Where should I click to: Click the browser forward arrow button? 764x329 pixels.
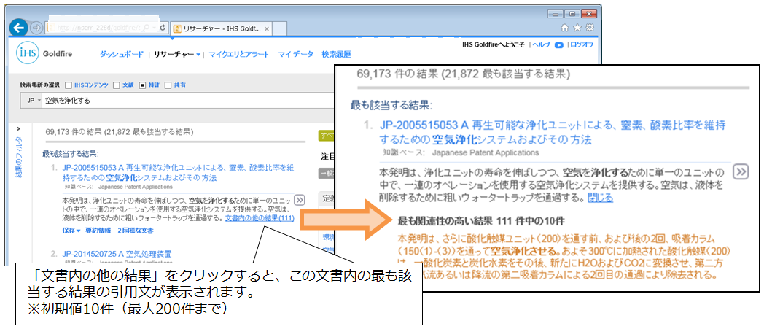coord(36,28)
